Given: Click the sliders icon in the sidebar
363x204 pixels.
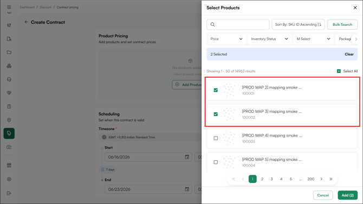Looking at the screenshot, I should (x=9, y=25).
